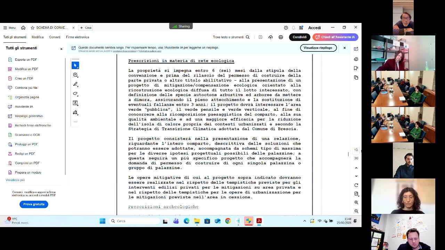Star the SCHEMA DI CONVE... tab
This screenshot has height=250, width=445.
click(x=32, y=28)
